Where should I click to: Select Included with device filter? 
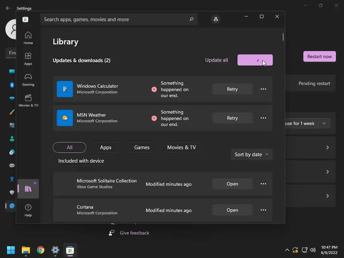pos(81,161)
